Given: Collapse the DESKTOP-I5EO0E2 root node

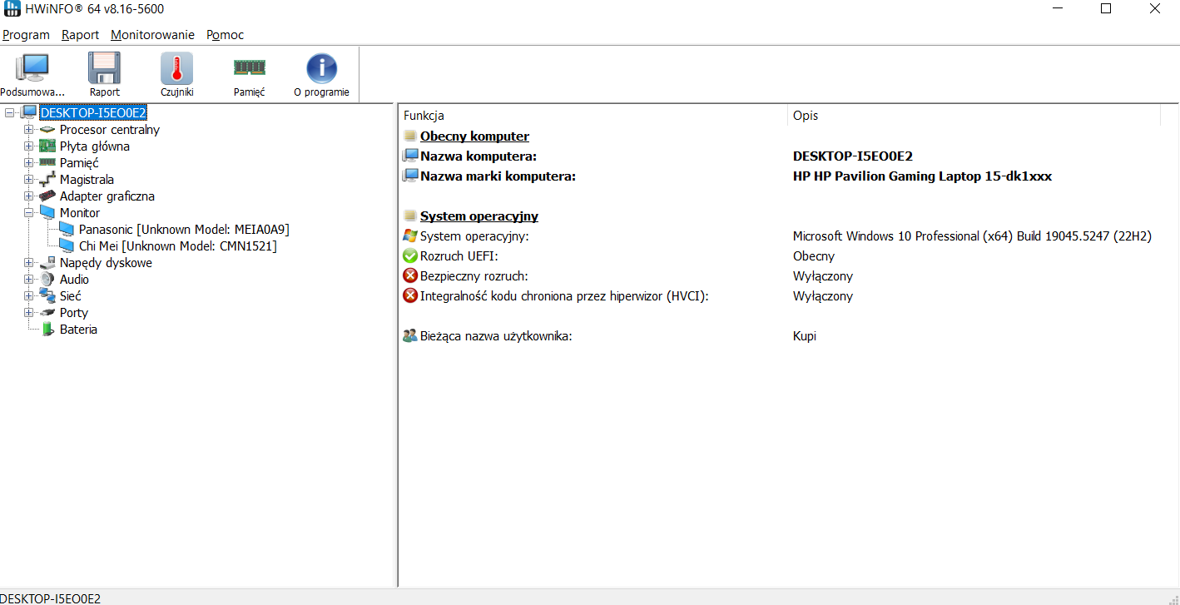Looking at the screenshot, I should (10, 112).
